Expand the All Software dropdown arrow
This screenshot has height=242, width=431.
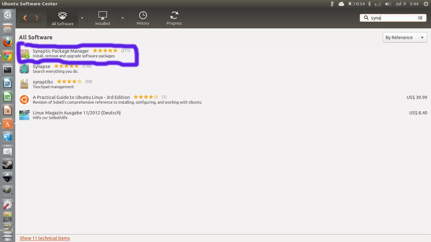point(82,18)
